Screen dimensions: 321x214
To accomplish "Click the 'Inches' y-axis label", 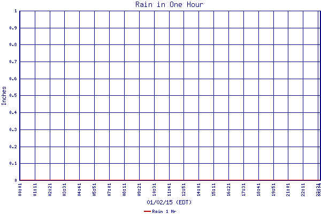I will (4, 96).
